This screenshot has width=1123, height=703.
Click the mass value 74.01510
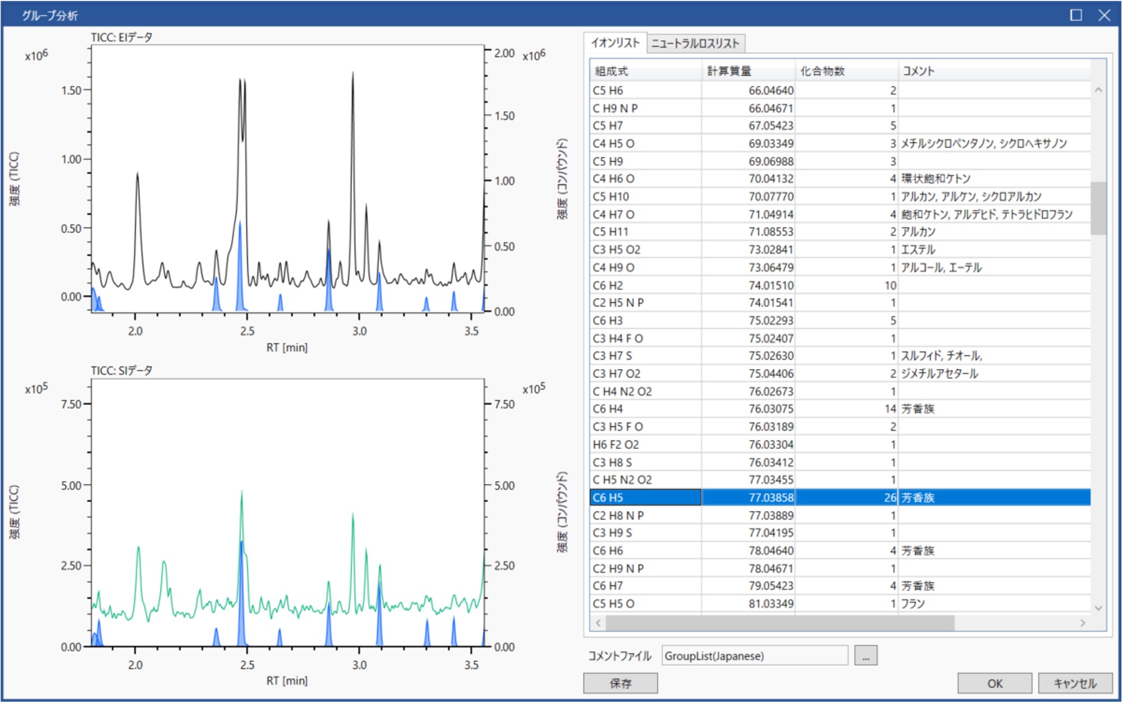(x=771, y=285)
